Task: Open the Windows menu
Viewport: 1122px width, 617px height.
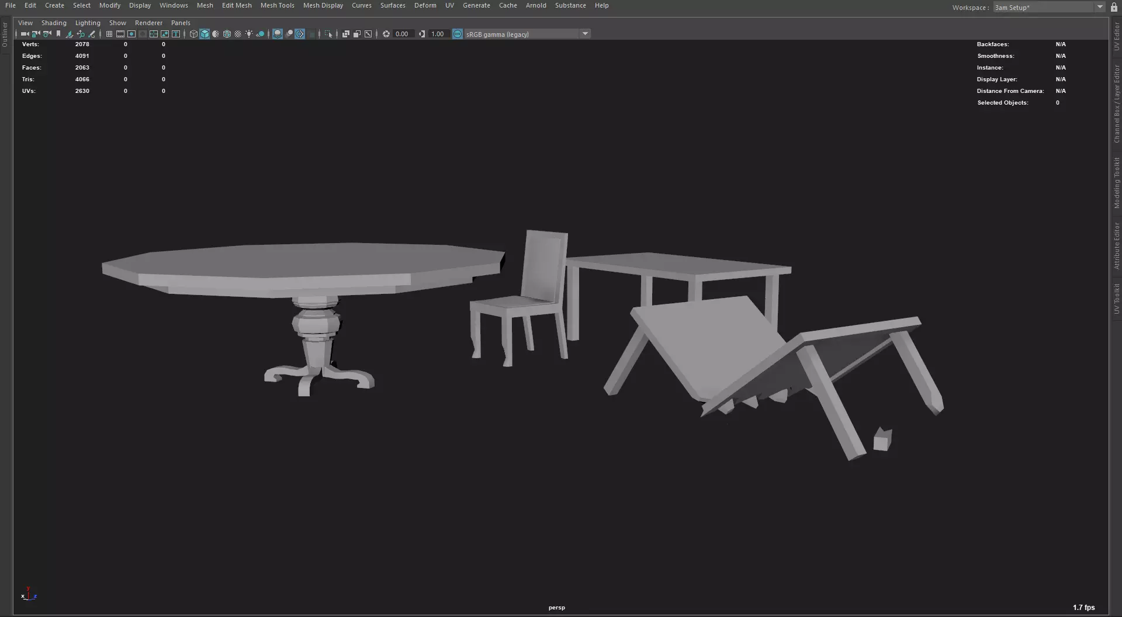Action: pos(174,5)
